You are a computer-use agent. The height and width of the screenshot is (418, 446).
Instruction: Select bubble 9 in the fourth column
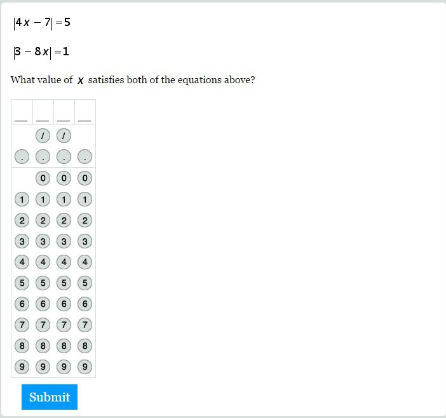coord(84,367)
